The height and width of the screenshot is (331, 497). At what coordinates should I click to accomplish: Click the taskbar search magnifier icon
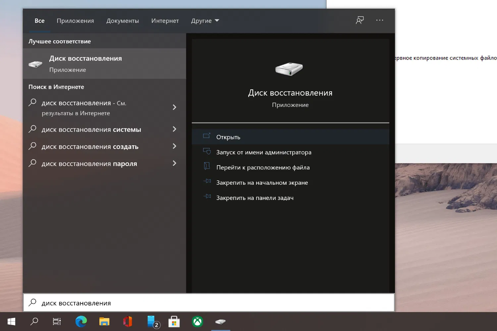34,321
